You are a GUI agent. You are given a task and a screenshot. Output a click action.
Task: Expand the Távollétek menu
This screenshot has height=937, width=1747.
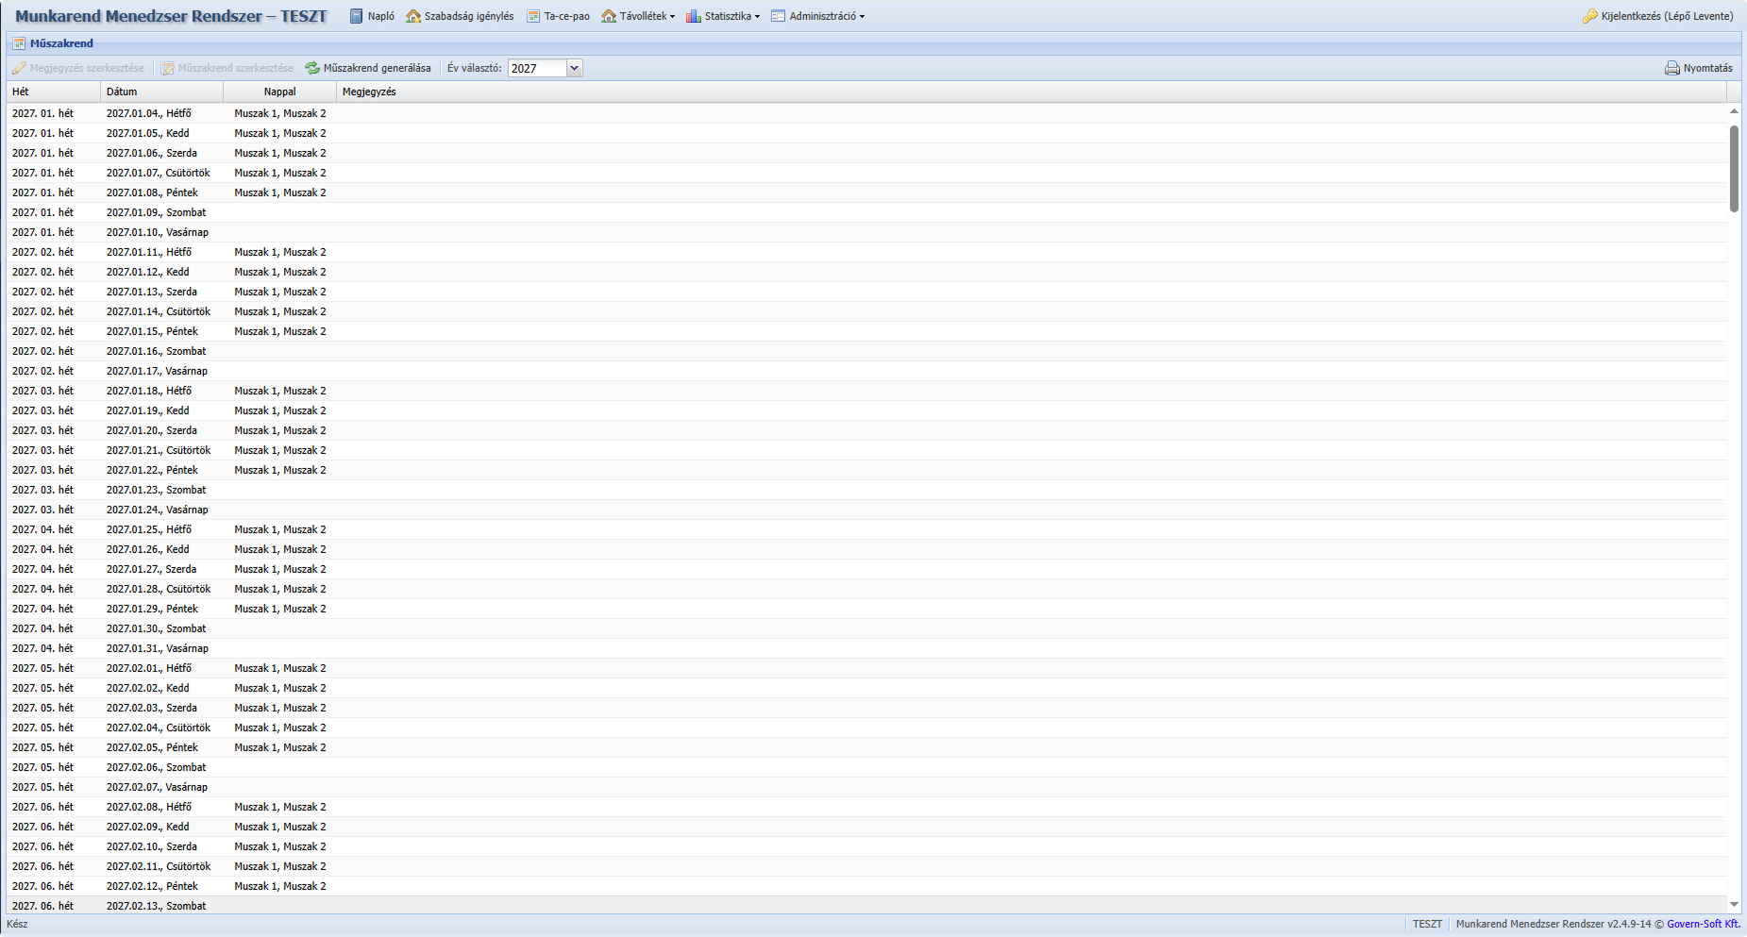647,16
